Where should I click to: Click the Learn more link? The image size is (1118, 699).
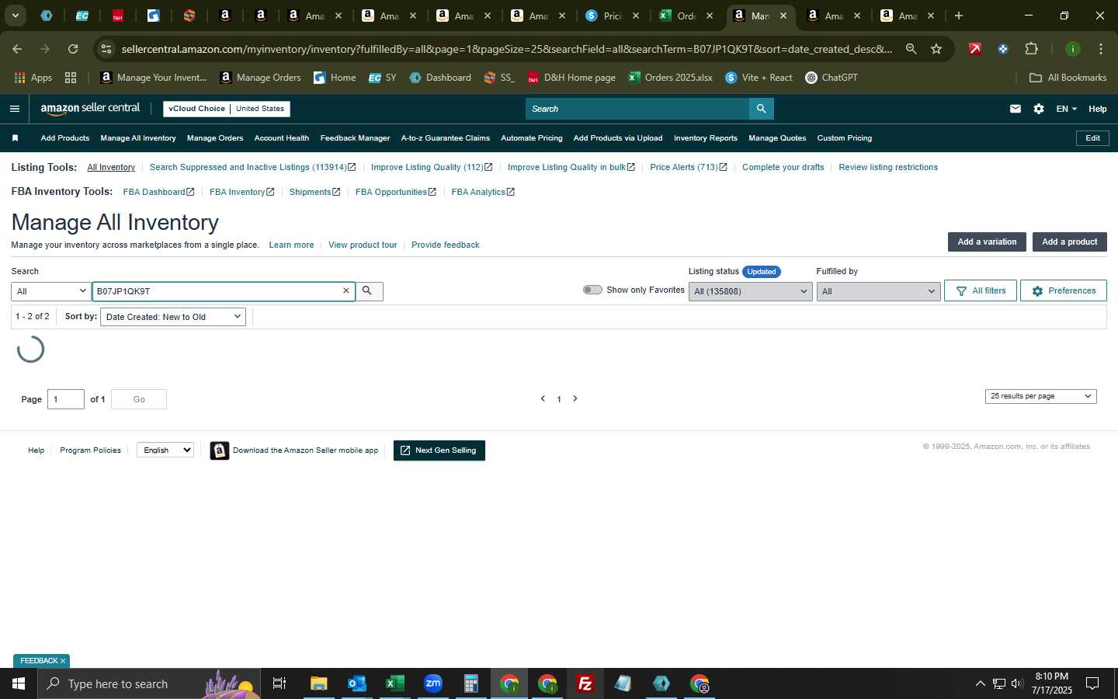[291, 245]
